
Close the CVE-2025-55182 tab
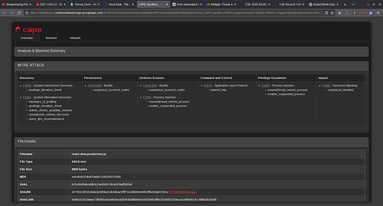coord(269,4)
